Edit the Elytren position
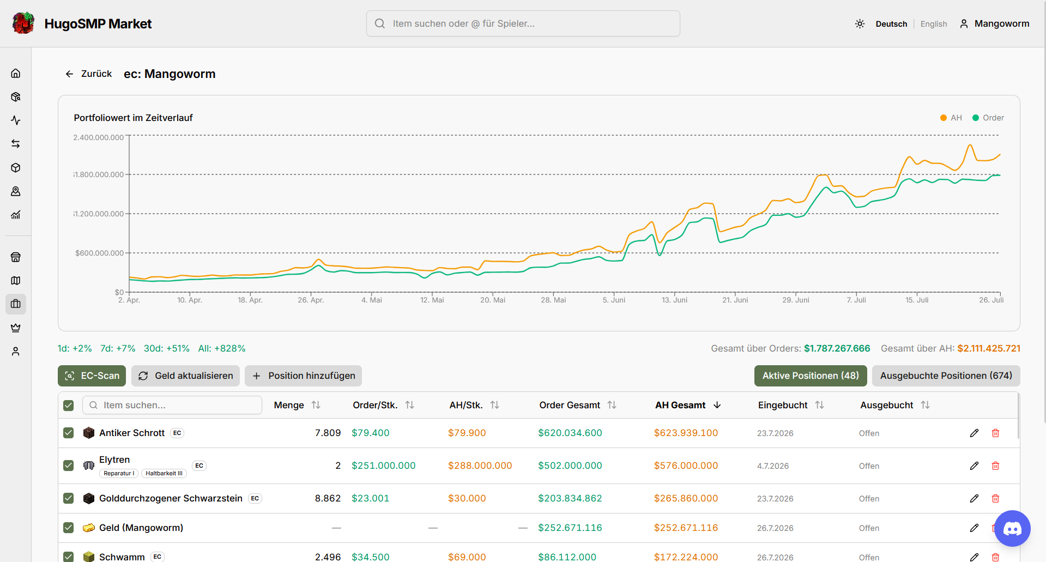1046x562 pixels. pyautogui.click(x=974, y=466)
